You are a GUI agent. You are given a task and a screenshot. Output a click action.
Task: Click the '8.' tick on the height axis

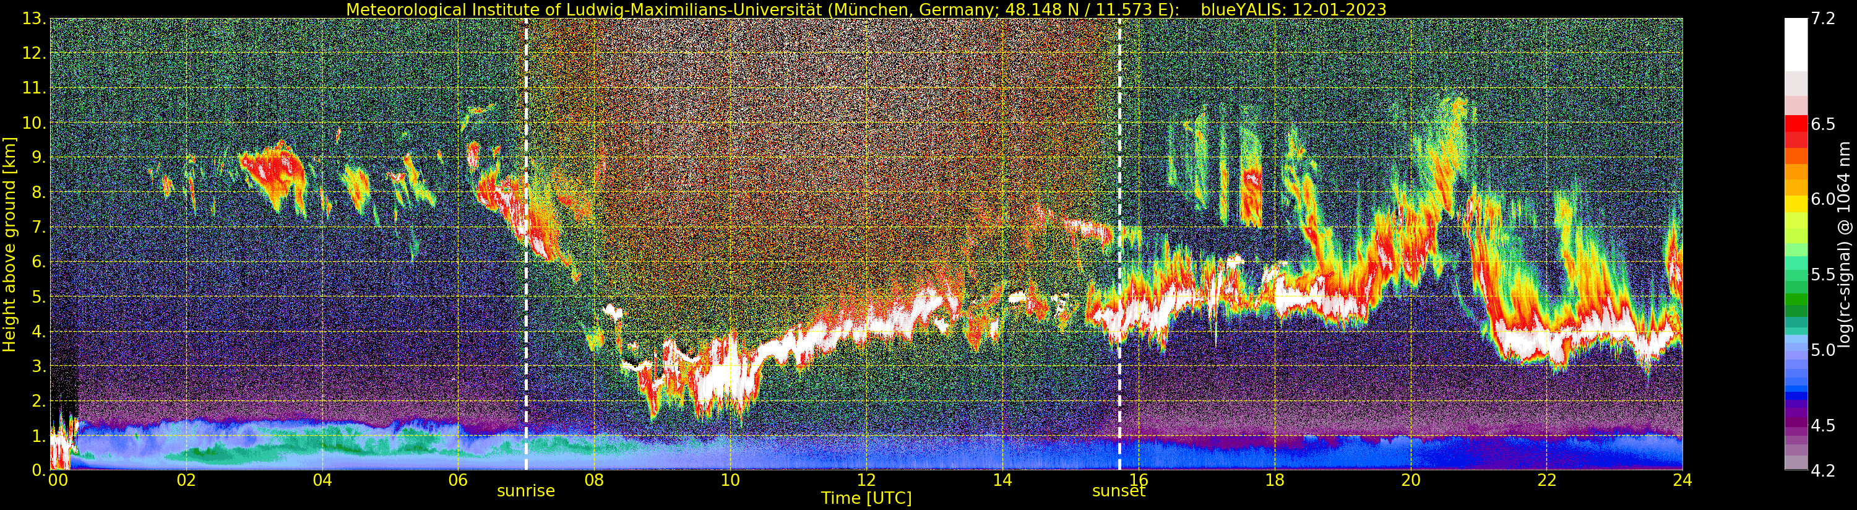pyautogui.click(x=39, y=192)
